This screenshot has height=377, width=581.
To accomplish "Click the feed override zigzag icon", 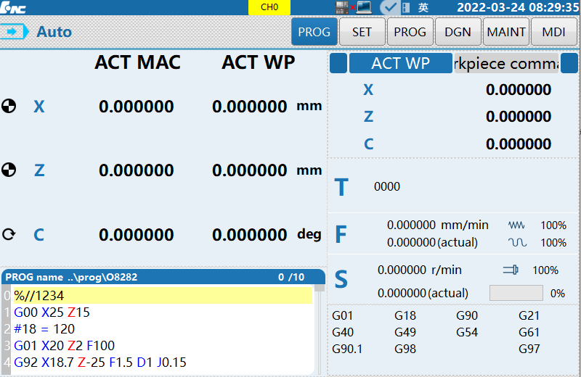I will pyautogui.click(x=516, y=225).
